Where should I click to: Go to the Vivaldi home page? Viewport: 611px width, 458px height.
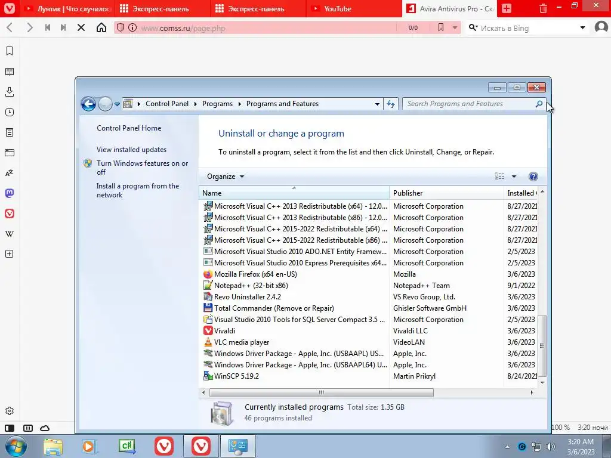tap(101, 27)
